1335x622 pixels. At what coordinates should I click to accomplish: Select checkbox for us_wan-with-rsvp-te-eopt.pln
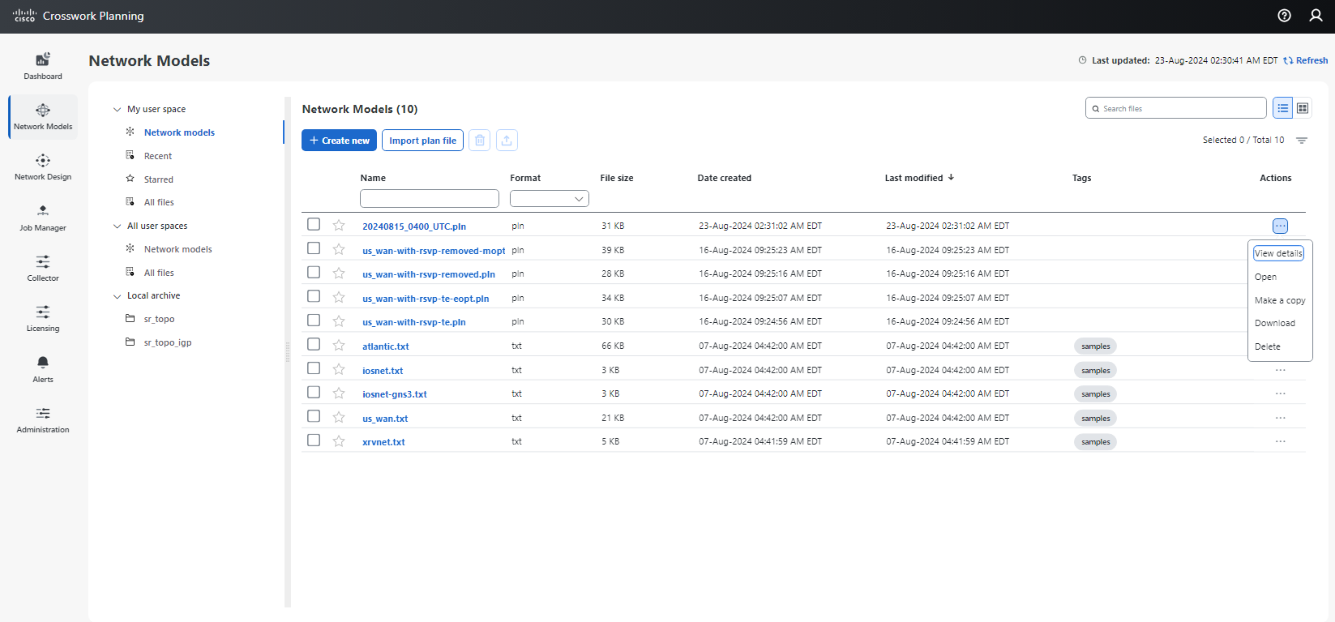click(313, 296)
